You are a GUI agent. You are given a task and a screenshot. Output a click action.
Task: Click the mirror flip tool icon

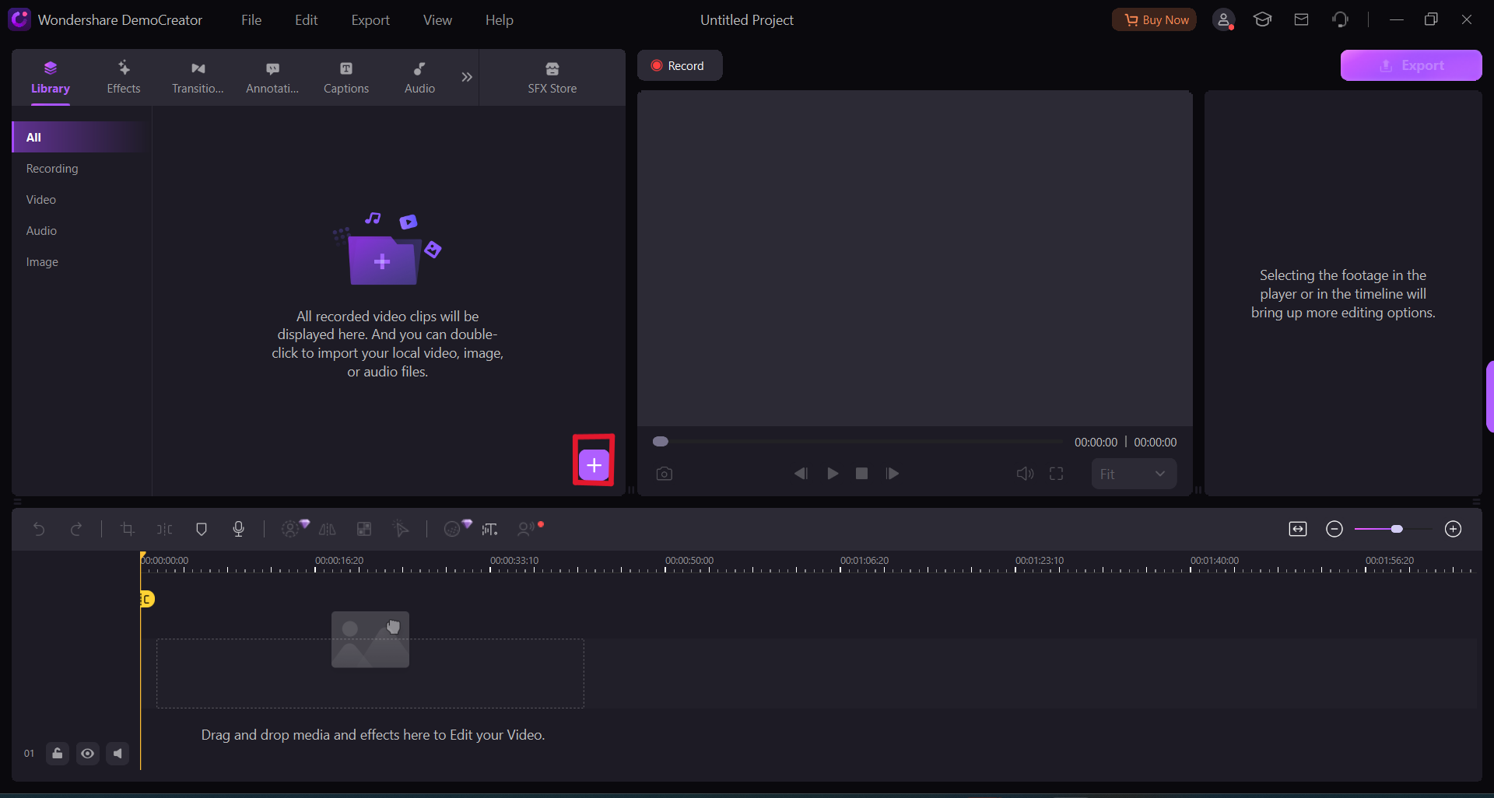pos(328,530)
